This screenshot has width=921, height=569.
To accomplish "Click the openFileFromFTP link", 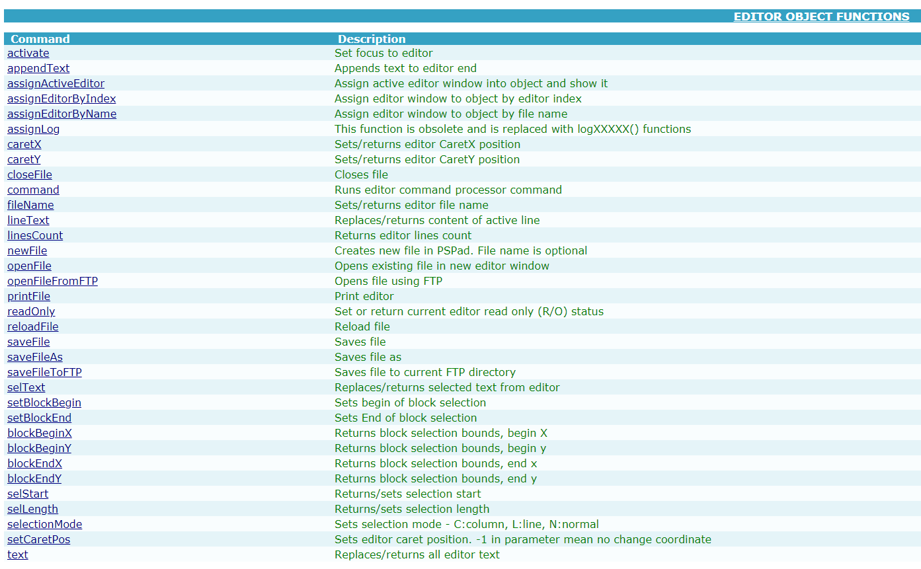I will coord(52,281).
